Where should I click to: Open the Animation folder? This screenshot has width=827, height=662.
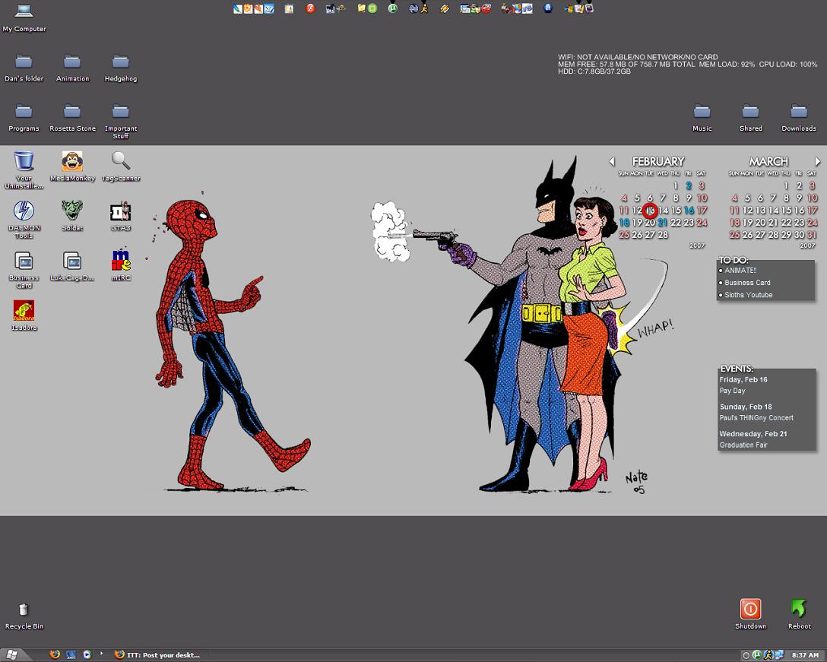72,68
